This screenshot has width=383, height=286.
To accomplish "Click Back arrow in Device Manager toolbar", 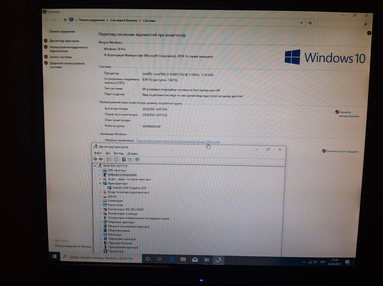I will tap(95, 159).
